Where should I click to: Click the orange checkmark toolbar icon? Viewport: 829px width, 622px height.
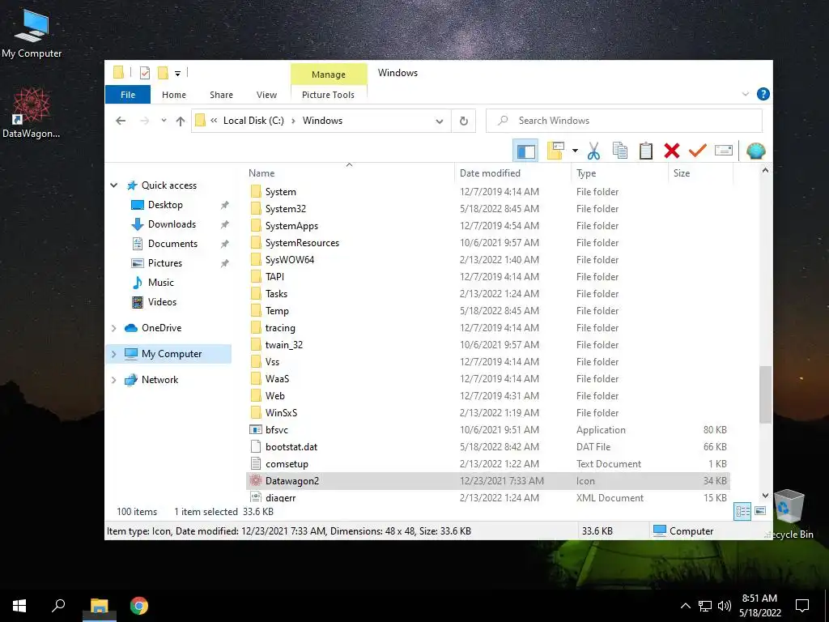tap(697, 151)
